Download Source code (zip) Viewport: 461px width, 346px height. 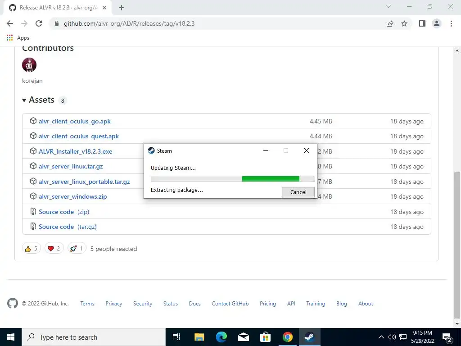64,212
